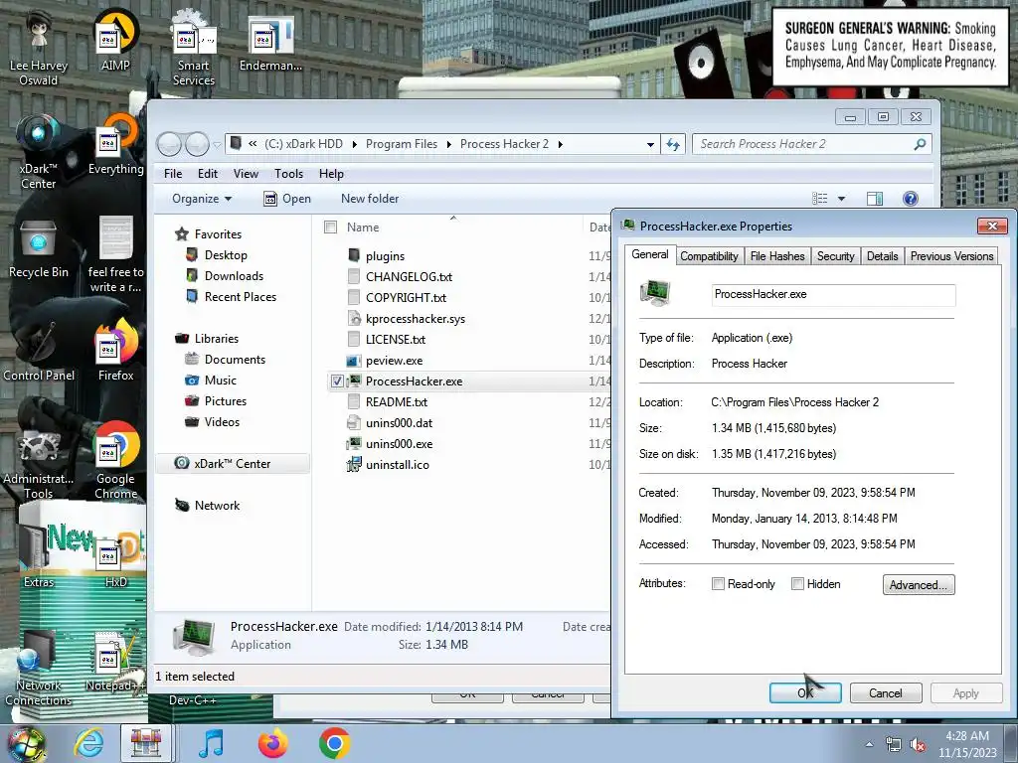Click New folder in Explorer toolbar
The image size is (1018, 763).
point(370,199)
